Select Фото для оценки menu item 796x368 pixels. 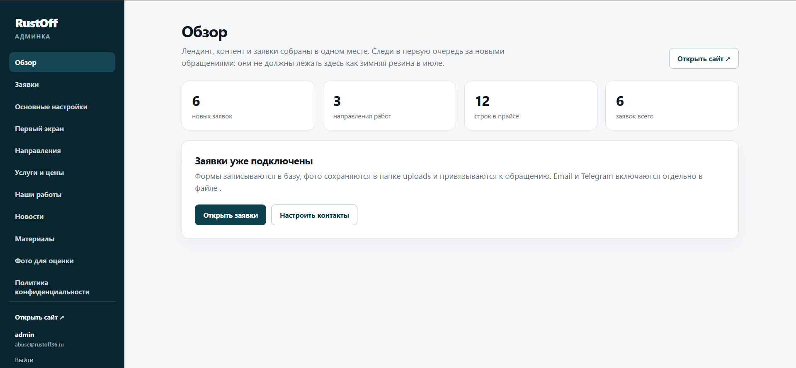pyautogui.click(x=62, y=261)
